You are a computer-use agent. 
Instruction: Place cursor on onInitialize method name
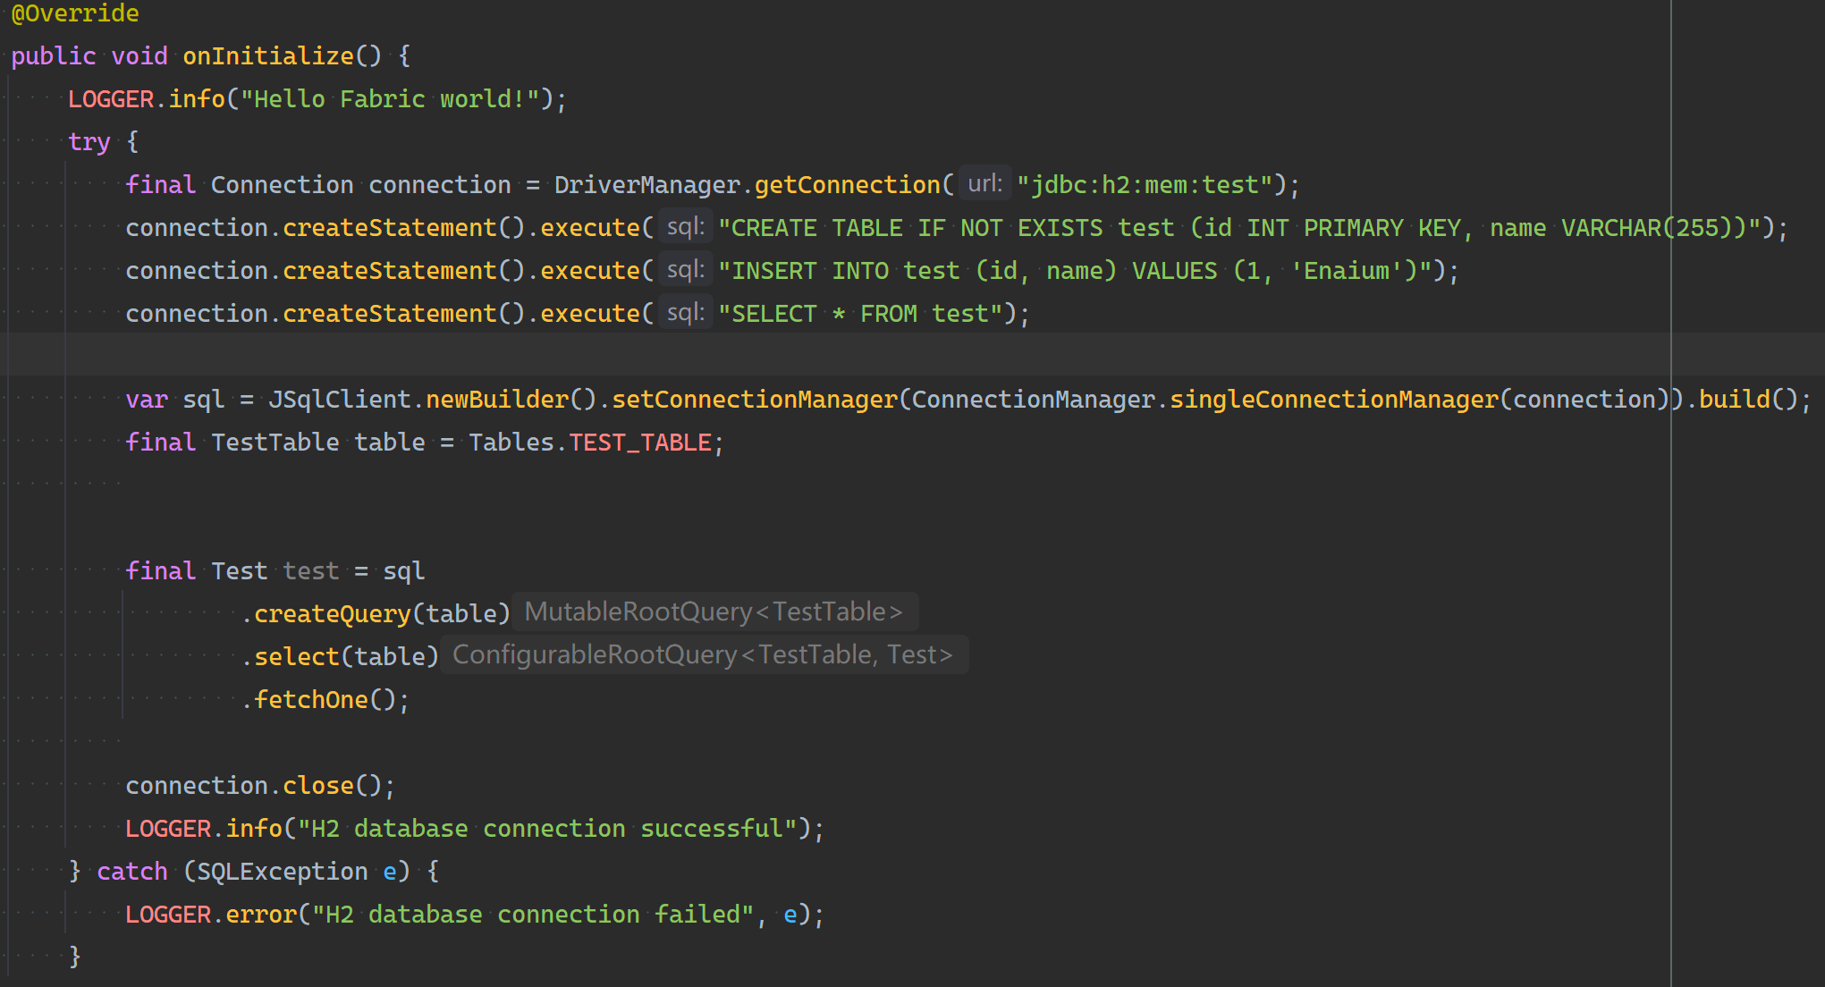tap(268, 56)
